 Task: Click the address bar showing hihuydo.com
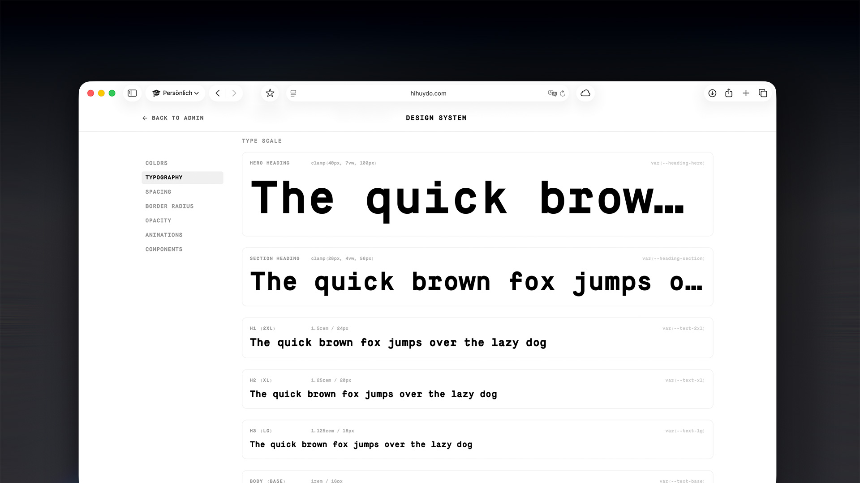[x=428, y=93]
